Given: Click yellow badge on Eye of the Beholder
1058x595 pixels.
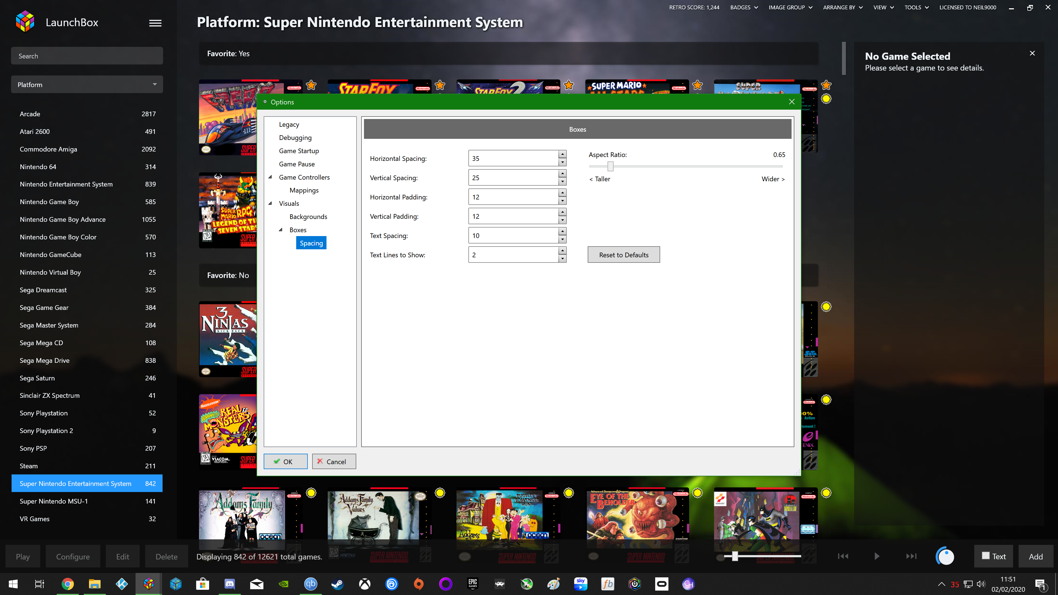Looking at the screenshot, I should 697,492.
